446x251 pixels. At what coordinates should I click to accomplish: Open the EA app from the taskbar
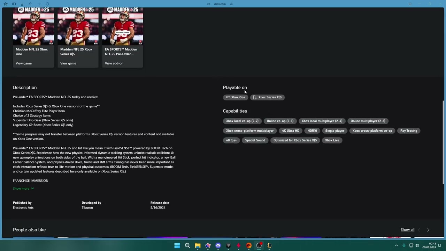pos(249,245)
